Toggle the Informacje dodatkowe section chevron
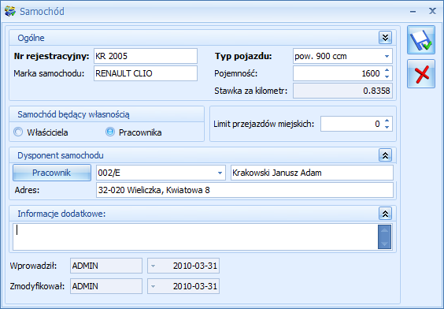The height and width of the screenshot is (309, 444). coord(385,214)
